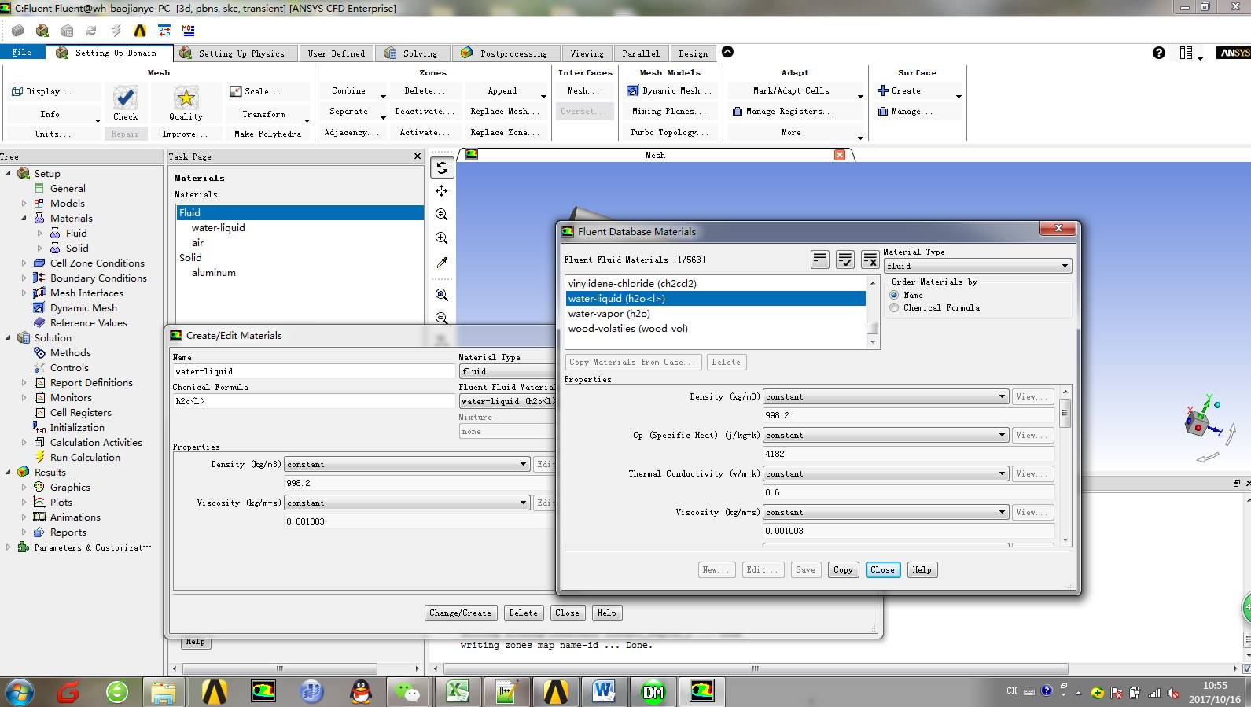
Task: Open Word from the taskbar
Action: (x=604, y=692)
